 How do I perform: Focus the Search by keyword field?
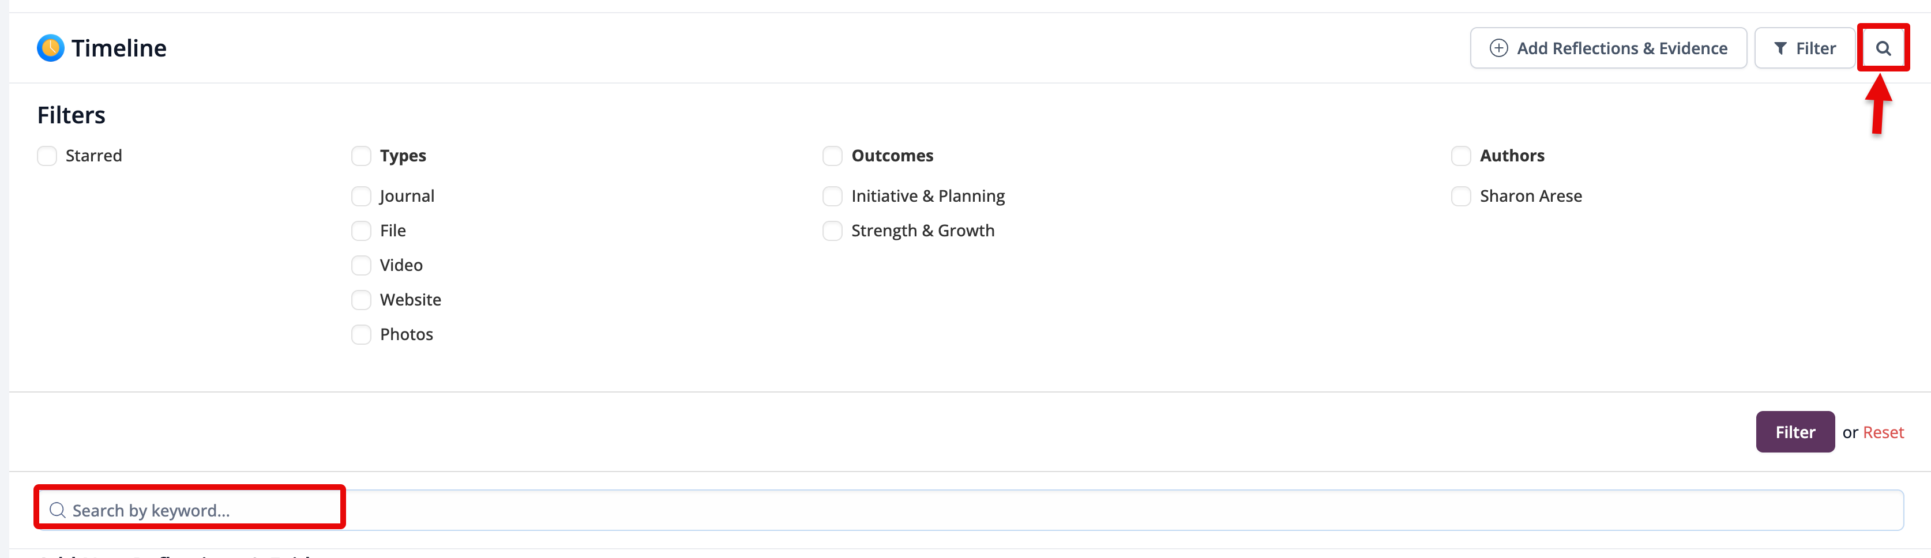(x=975, y=510)
